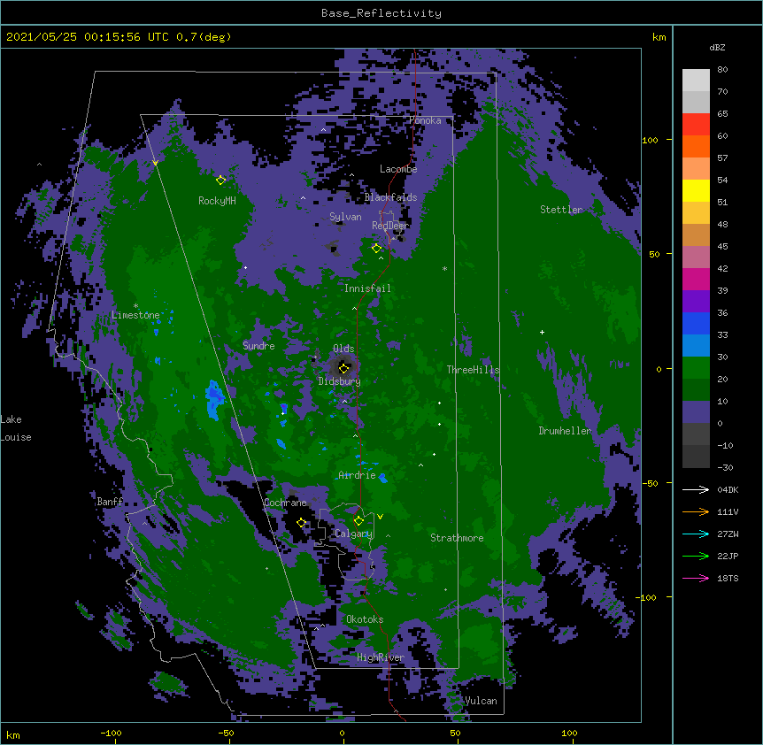Click the Limestone label

(135, 315)
